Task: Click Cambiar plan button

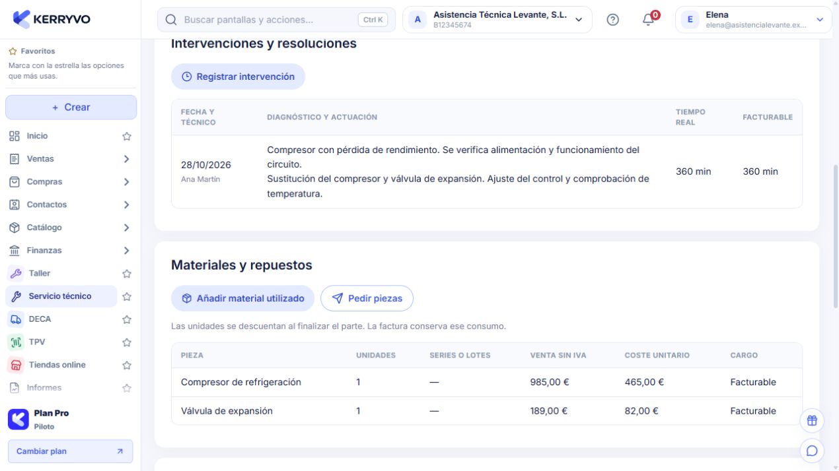Action: coord(70,451)
